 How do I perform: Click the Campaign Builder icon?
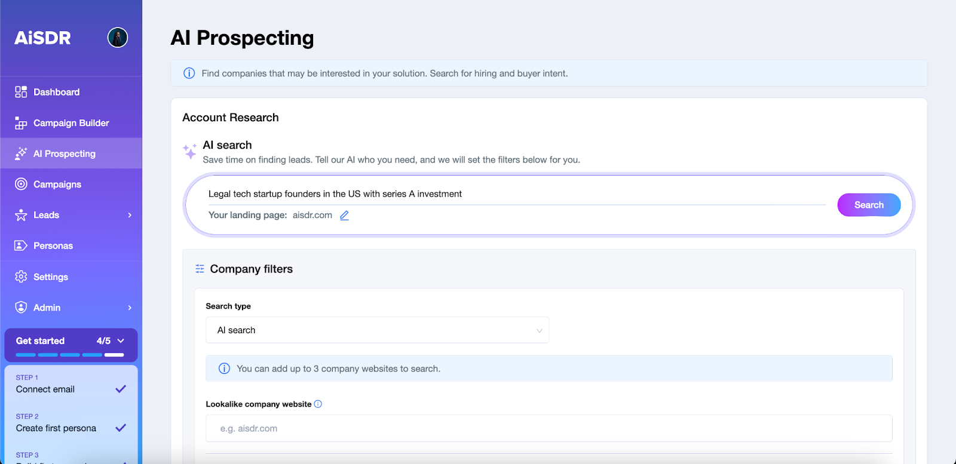[21, 123]
